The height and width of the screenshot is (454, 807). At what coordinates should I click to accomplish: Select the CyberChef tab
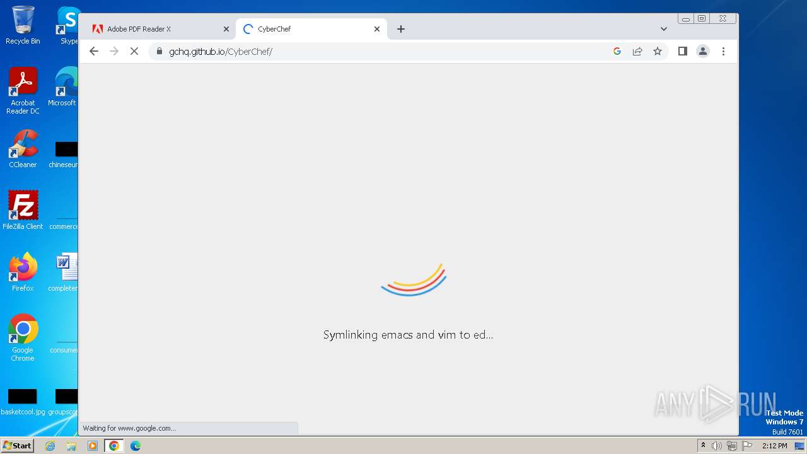(x=311, y=29)
